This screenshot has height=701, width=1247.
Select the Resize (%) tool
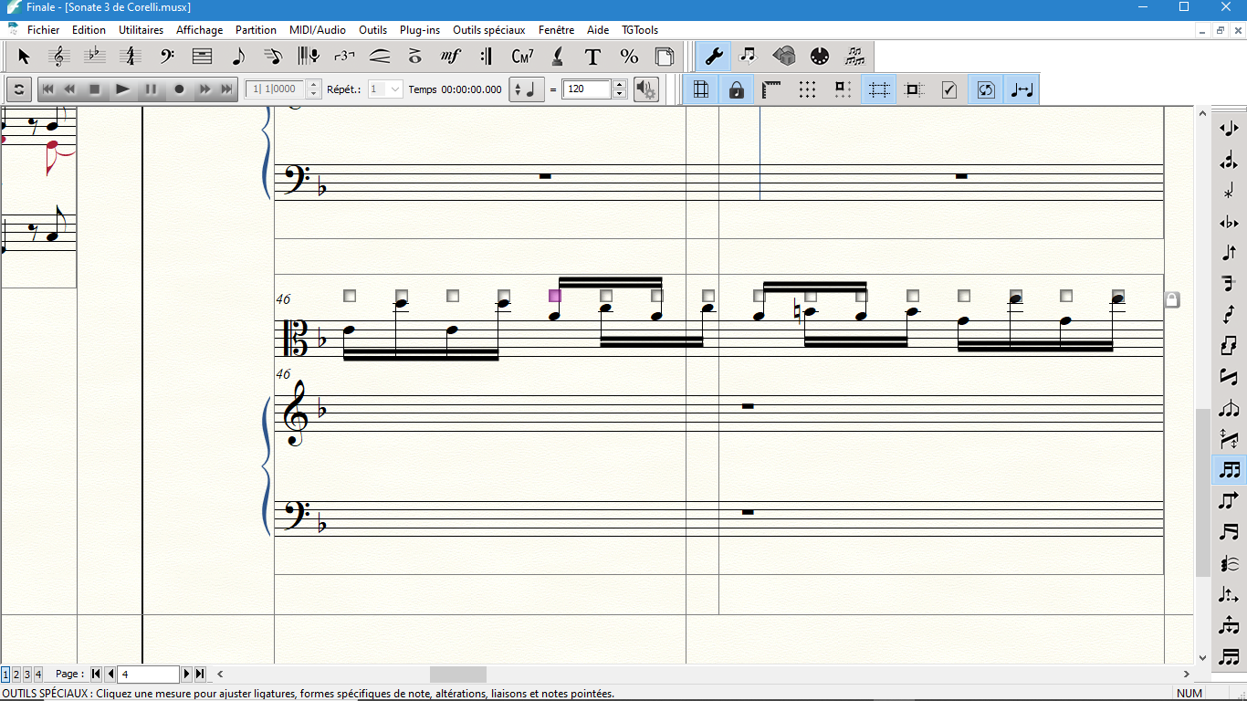629,57
